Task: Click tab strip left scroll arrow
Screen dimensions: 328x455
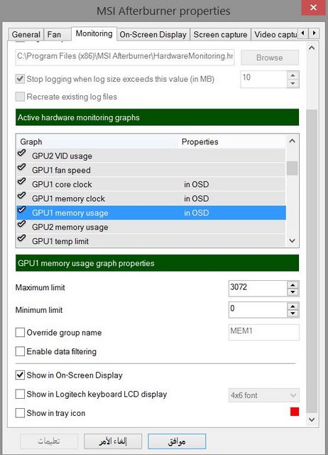Action: pos(302,33)
